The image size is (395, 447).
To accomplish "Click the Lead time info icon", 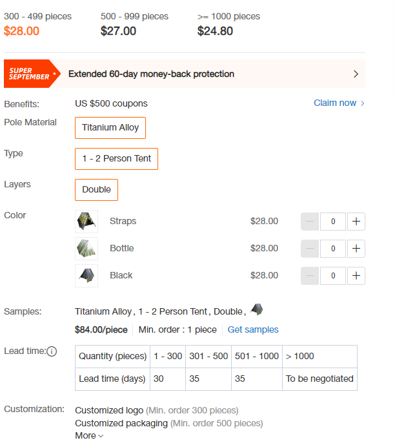I will [x=52, y=351].
